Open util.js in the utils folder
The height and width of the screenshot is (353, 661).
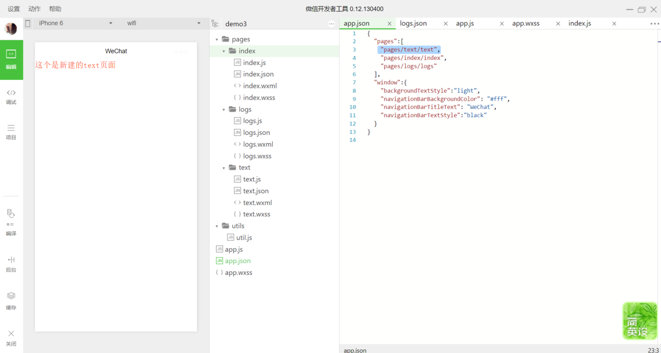click(x=244, y=238)
